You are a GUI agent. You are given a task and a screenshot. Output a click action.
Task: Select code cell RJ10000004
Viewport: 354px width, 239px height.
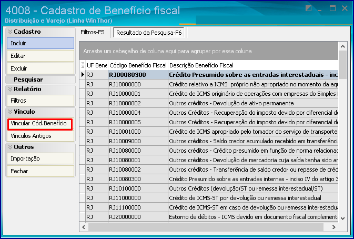pyautogui.click(x=138, y=113)
